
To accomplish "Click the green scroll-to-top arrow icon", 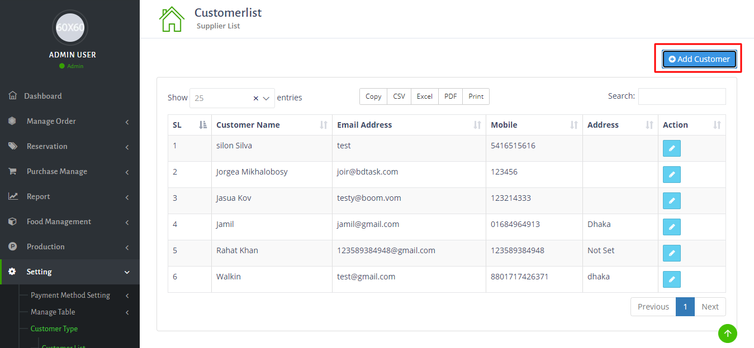I will click(x=727, y=333).
